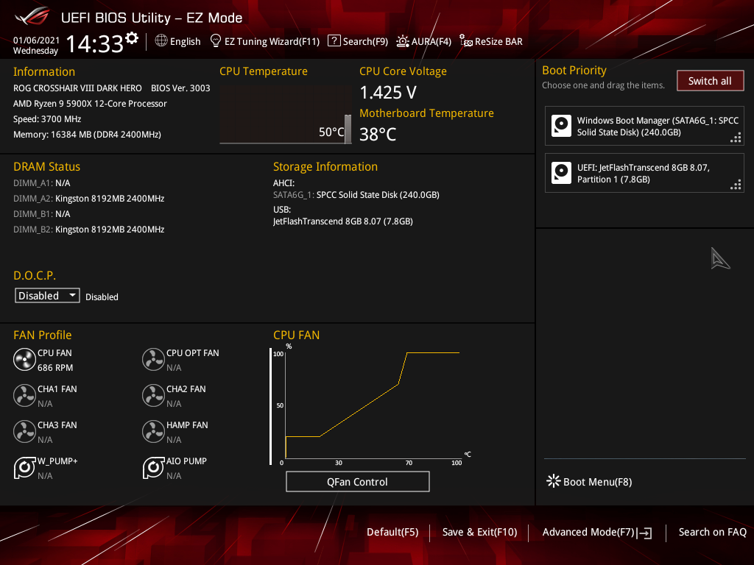Select UEFI JetFlashTranscend boot entry
Image resolution: width=754 pixels, height=565 pixels.
pyautogui.click(x=644, y=173)
